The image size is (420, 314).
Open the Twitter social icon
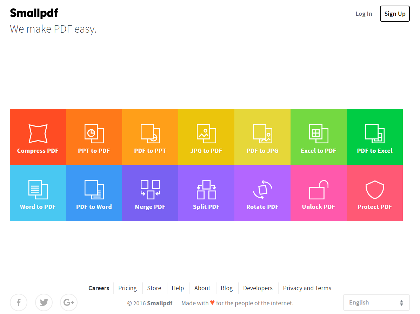44,302
